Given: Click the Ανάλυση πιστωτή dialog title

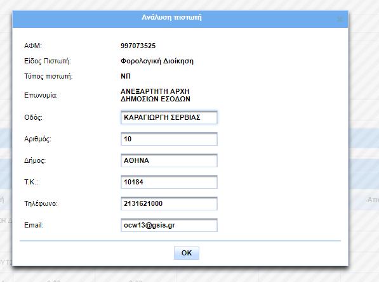Looking at the screenshot, I should tap(171, 17).
